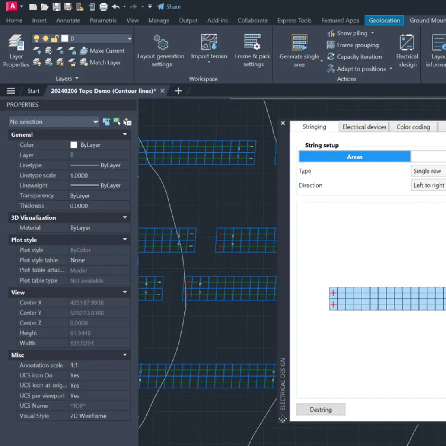Toggle layer visibility with the lightbulb icon
446x446 pixels.
pyautogui.click(x=36, y=39)
